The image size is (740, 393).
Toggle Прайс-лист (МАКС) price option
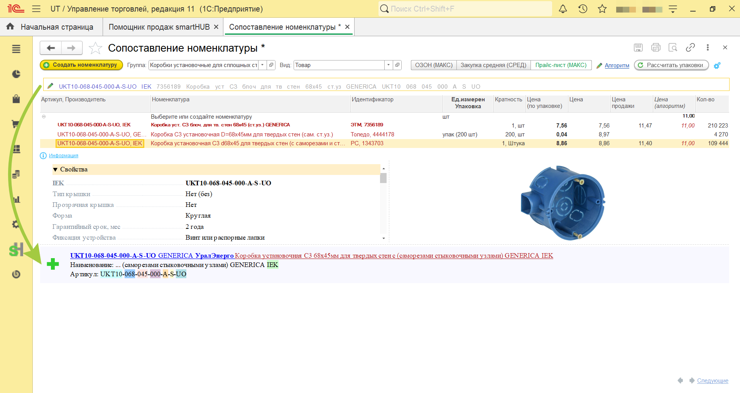click(x=561, y=65)
